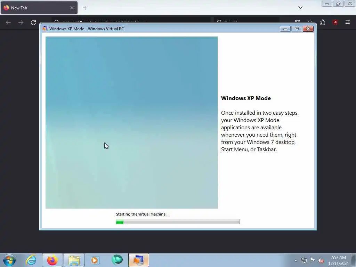
Task: Click the Show desktop strip
Action: (x=354, y=260)
